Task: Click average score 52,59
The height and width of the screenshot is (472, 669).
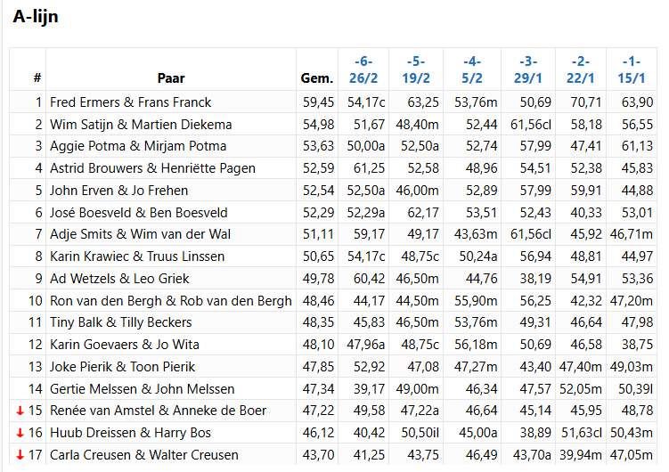Action: tap(318, 168)
